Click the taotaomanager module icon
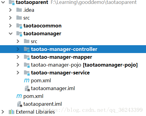Viewport: 146px width, 116px height. 19,34
